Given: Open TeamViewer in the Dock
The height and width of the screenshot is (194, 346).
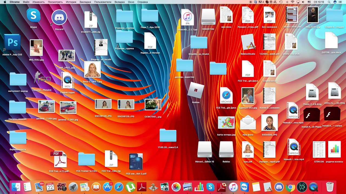Looking at the screenshot, I should click(244, 187).
